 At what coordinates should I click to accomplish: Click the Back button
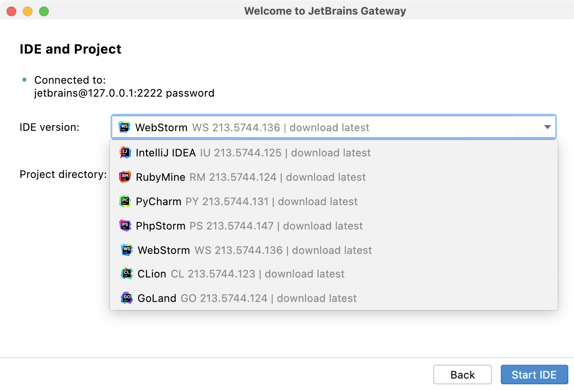pyautogui.click(x=462, y=375)
